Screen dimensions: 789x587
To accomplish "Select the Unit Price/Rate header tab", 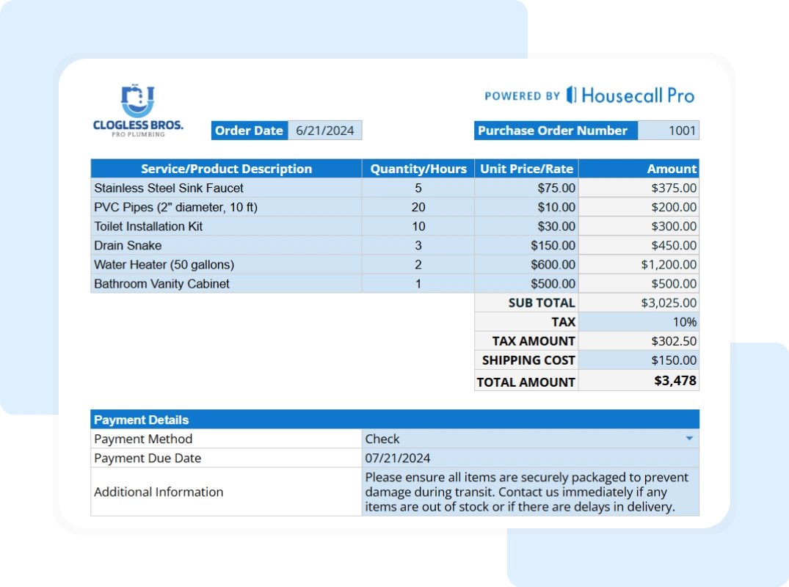I will tap(526, 168).
